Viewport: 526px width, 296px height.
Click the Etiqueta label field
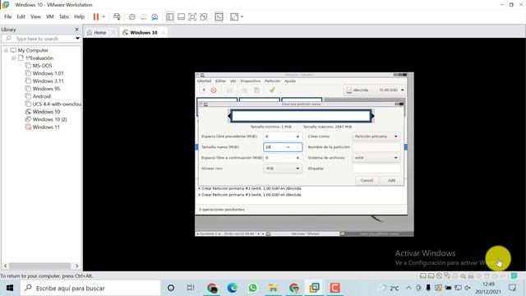pyautogui.click(x=376, y=169)
